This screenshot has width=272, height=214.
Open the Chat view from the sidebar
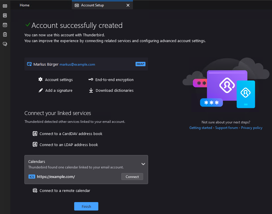(4, 44)
